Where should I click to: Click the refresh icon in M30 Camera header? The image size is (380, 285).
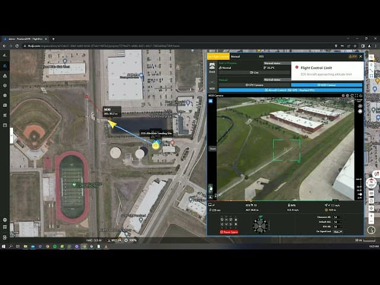point(352,96)
